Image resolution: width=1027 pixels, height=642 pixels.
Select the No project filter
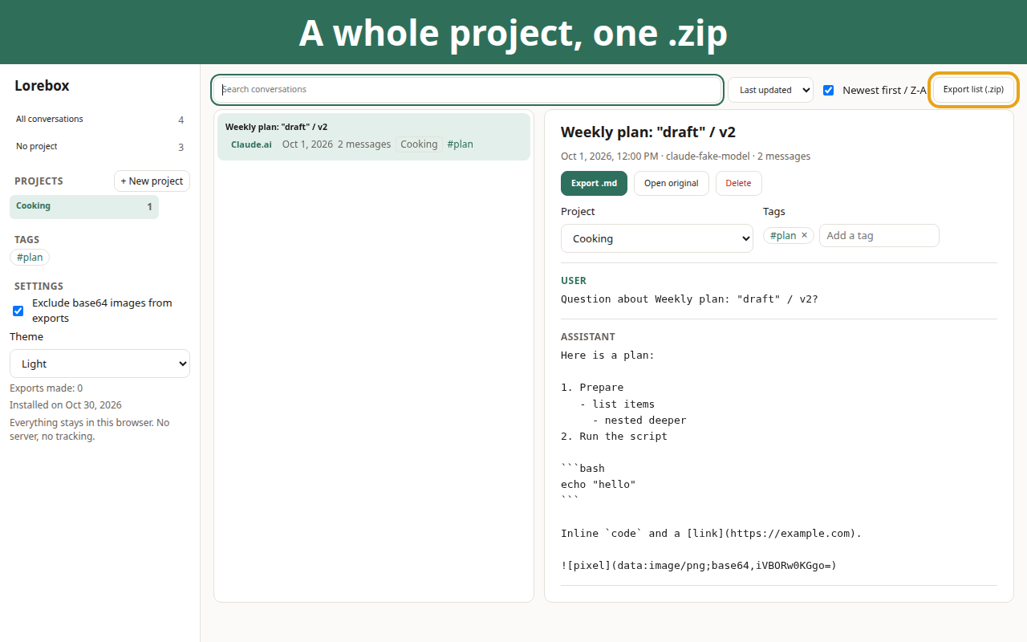100,147
